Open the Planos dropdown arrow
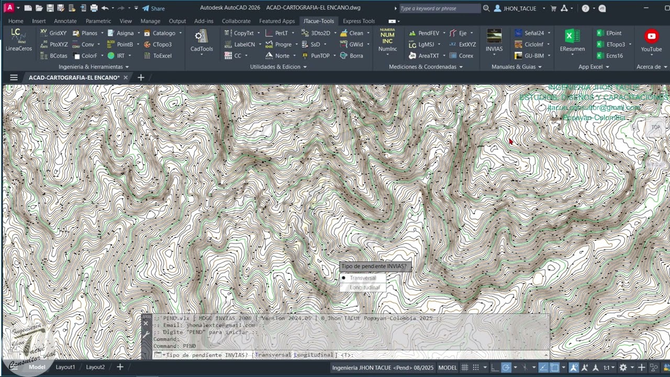The height and width of the screenshot is (377, 670). point(102,33)
